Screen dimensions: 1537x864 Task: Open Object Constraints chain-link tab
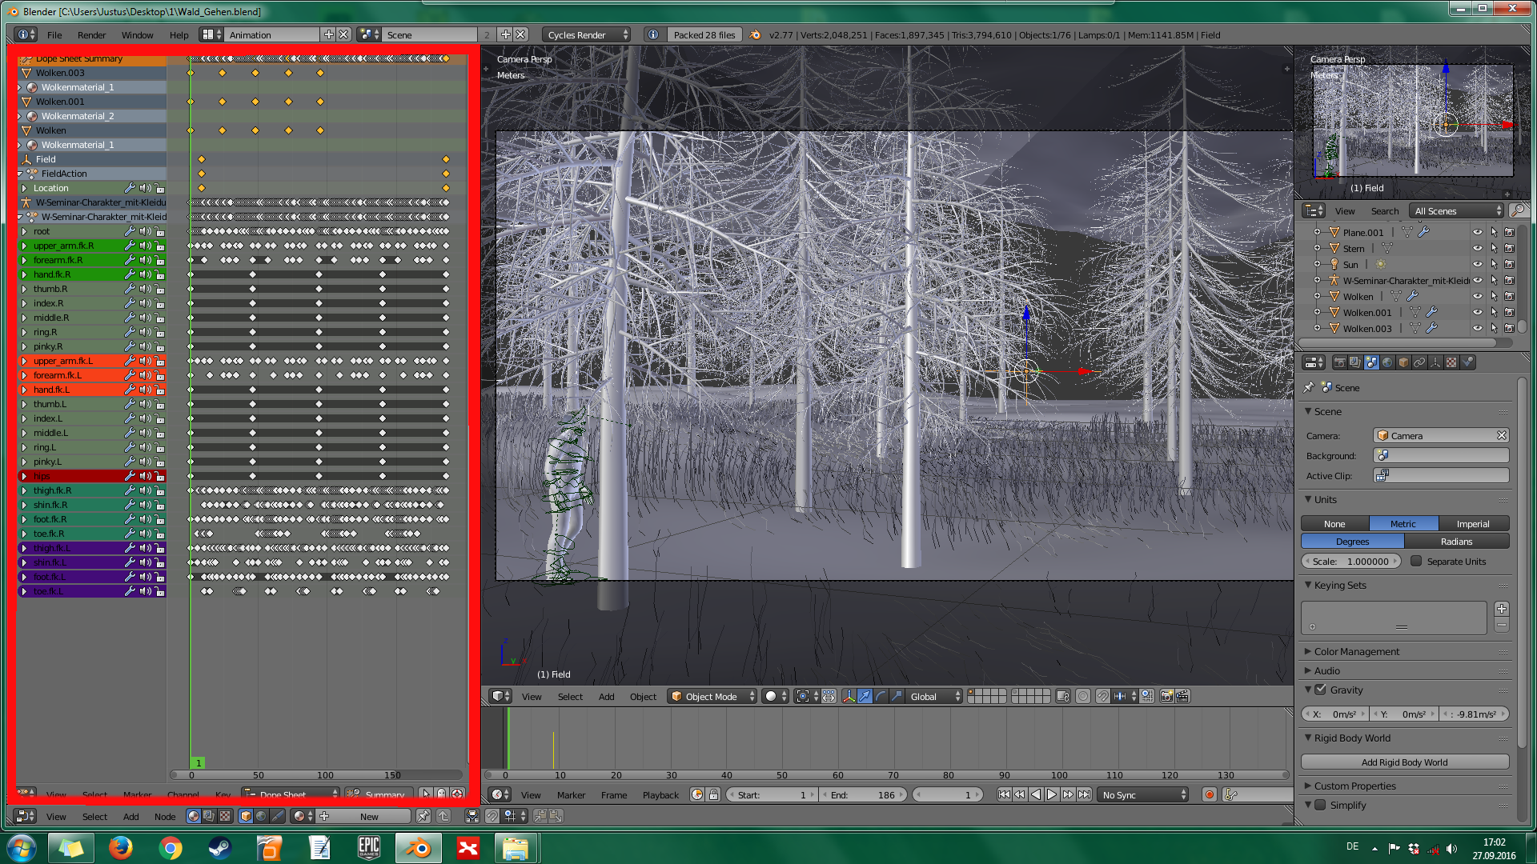[x=1419, y=362]
